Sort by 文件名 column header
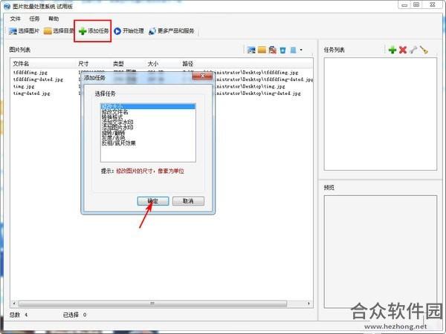446x334 pixels. tap(21, 64)
